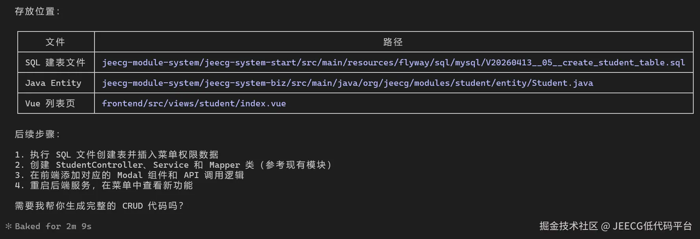Click the 掘金技术社区 watermark text
The width and height of the screenshot is (700, 239).
click(568, 226)
